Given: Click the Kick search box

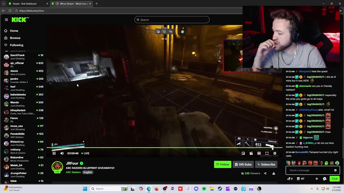Looking at the screenshot, I should tap(172, 20).
